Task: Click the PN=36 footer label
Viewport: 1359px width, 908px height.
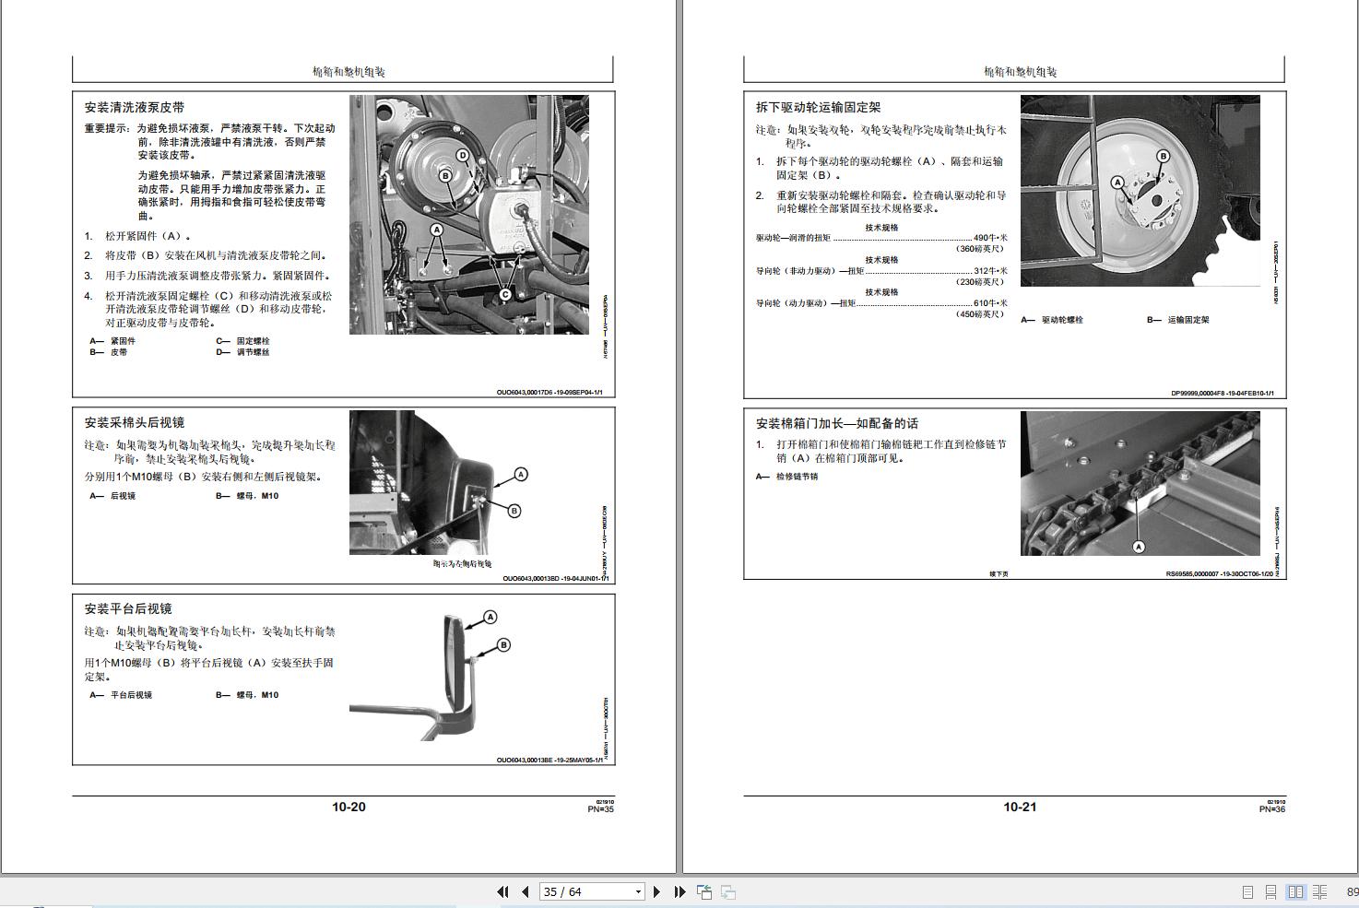Action: click(x=1272, y=809)
